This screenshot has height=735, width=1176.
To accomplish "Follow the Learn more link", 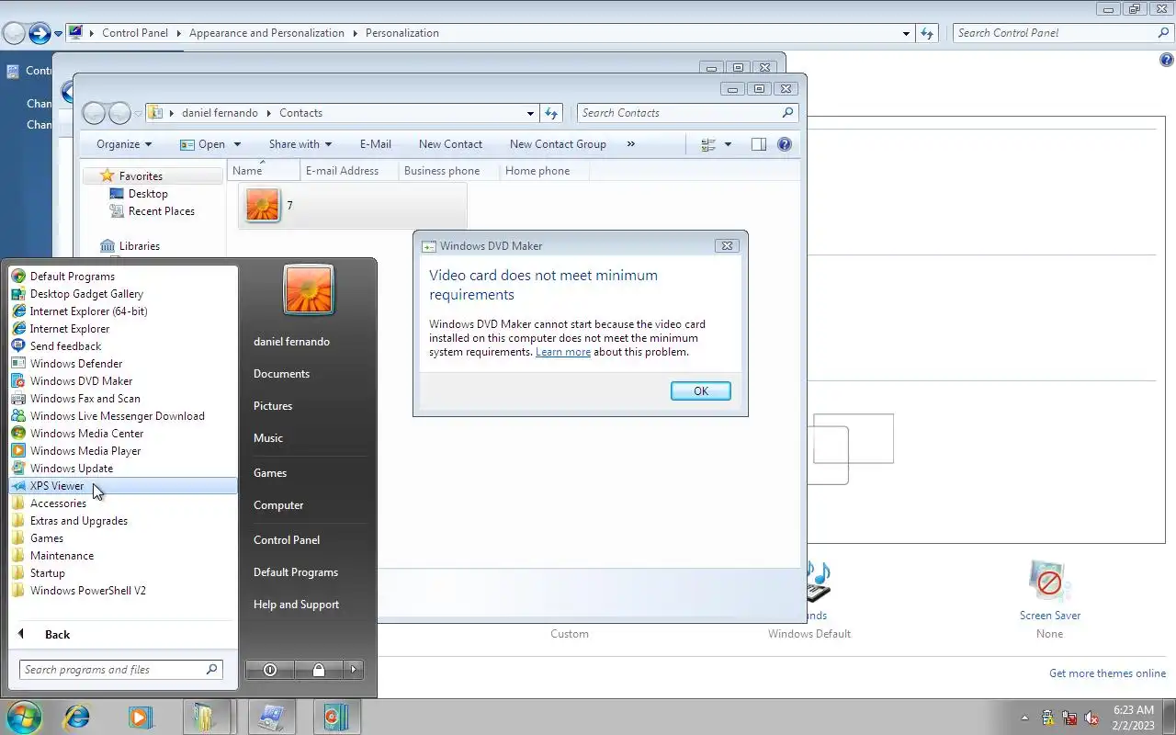I will click(563, 352).
